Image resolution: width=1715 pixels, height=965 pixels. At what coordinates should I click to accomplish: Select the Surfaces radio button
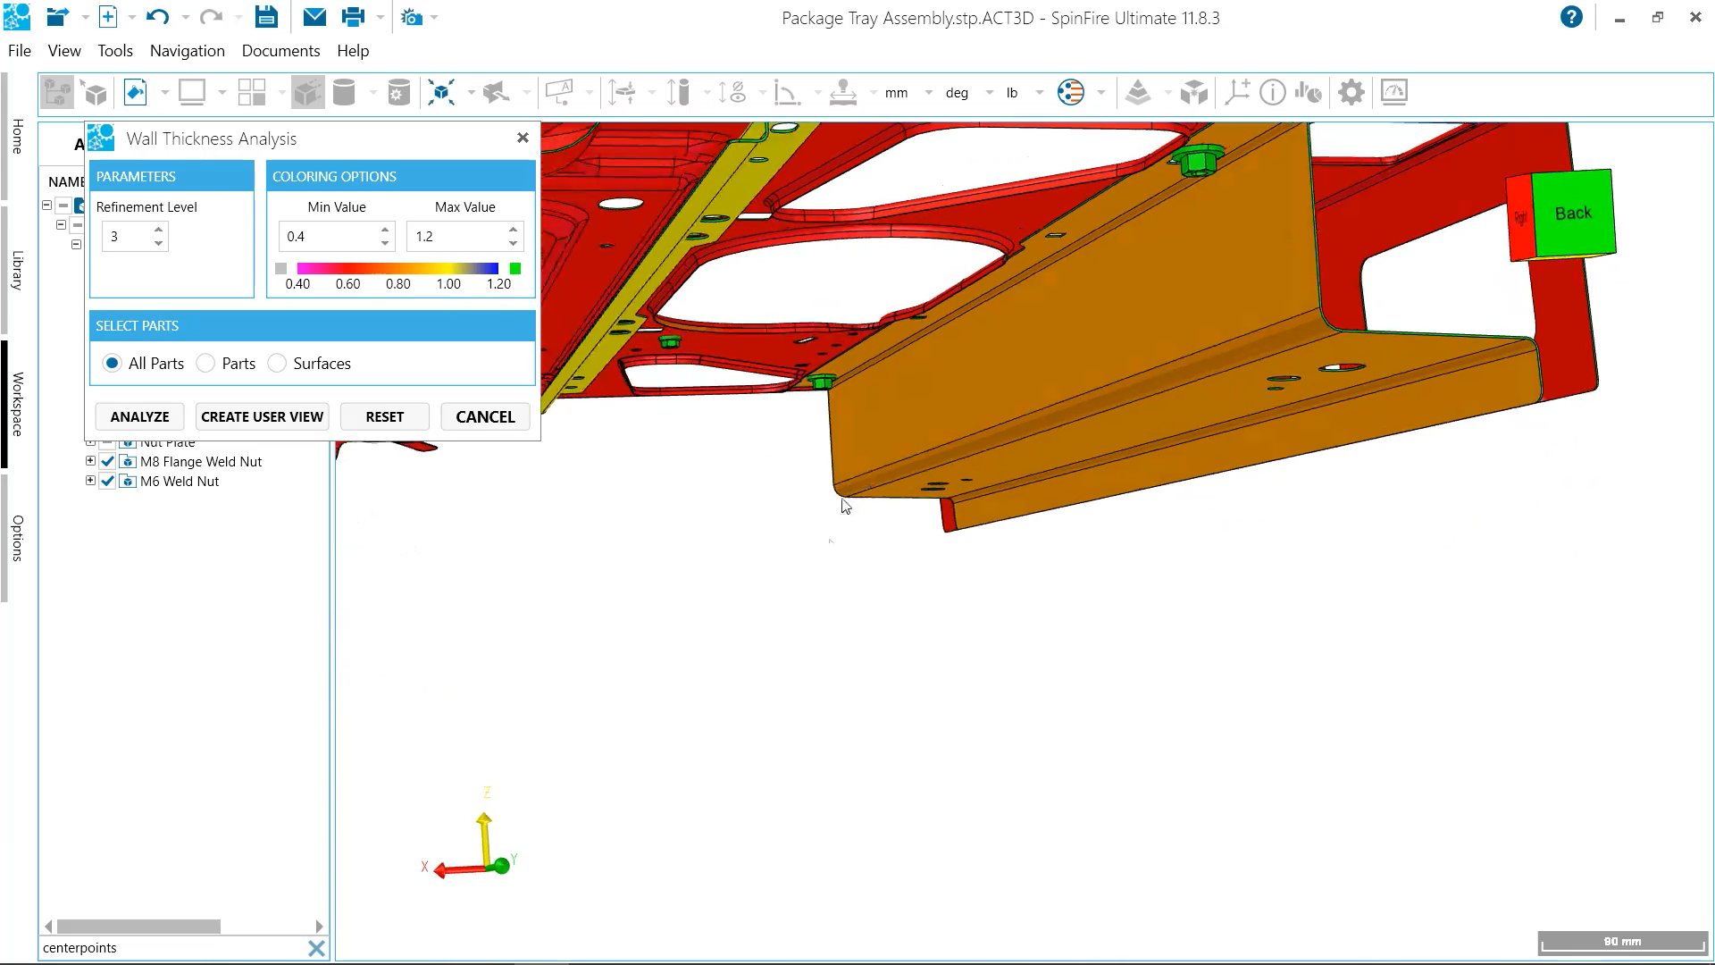277,363
